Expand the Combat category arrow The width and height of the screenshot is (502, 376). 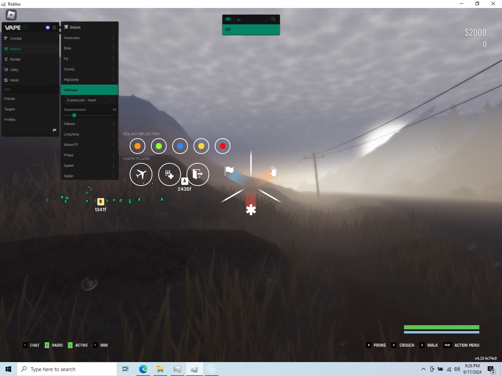point(55,38)
